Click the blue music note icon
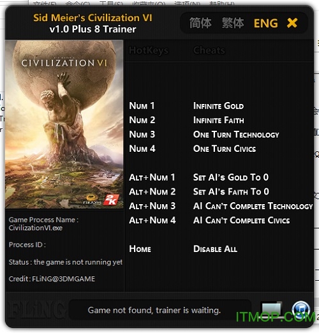Screen dimensions: 319x333 tap(300, 310)
